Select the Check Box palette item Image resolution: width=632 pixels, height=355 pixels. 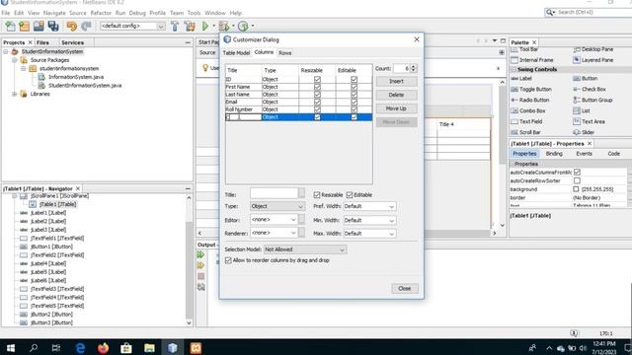pos(590,89)
